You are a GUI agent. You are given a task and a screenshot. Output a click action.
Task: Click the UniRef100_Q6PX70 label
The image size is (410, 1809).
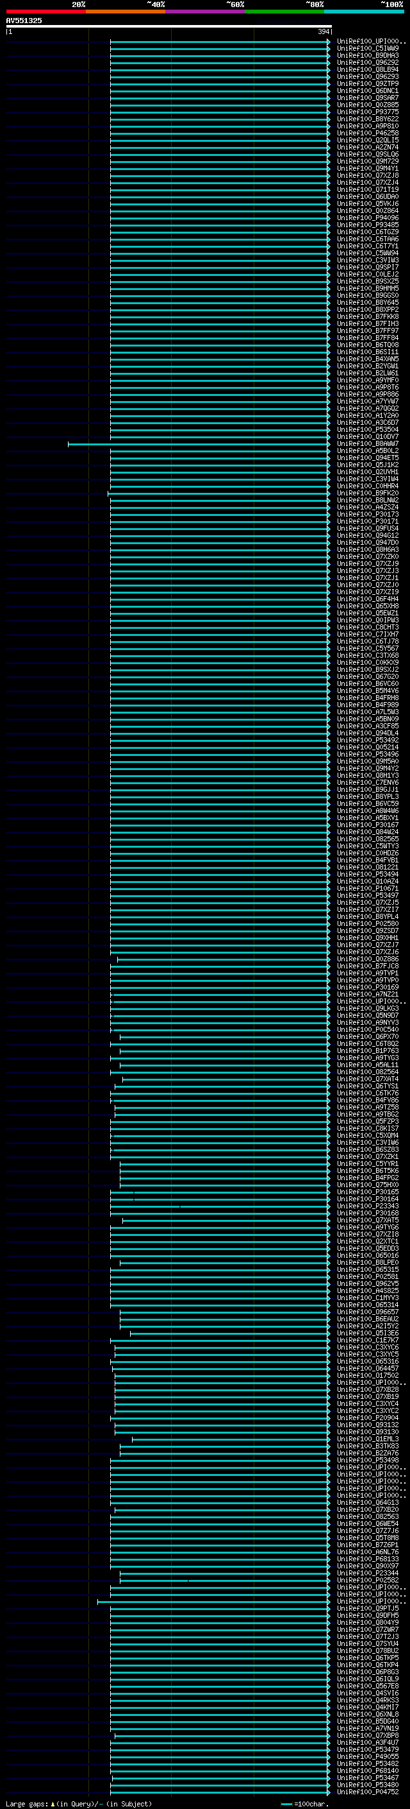click(367, 1036)
